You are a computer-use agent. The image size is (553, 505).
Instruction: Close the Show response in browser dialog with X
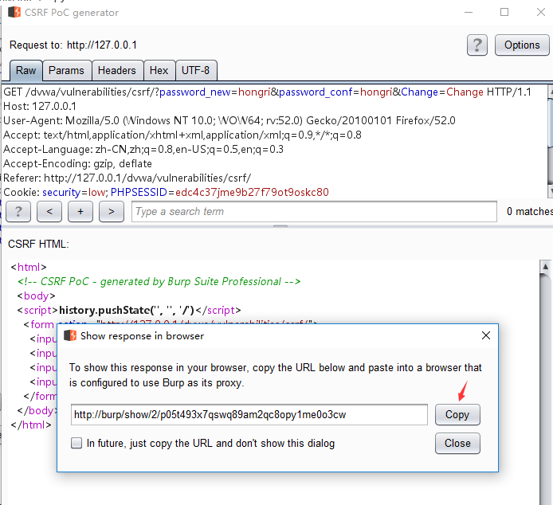tap(486, 335)
